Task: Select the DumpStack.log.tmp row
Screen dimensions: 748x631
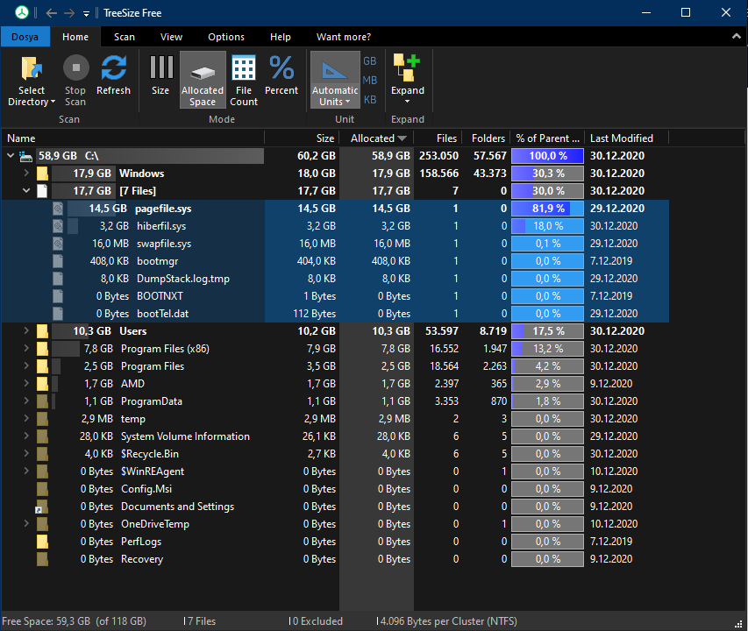Action: [x=335, y=279]
